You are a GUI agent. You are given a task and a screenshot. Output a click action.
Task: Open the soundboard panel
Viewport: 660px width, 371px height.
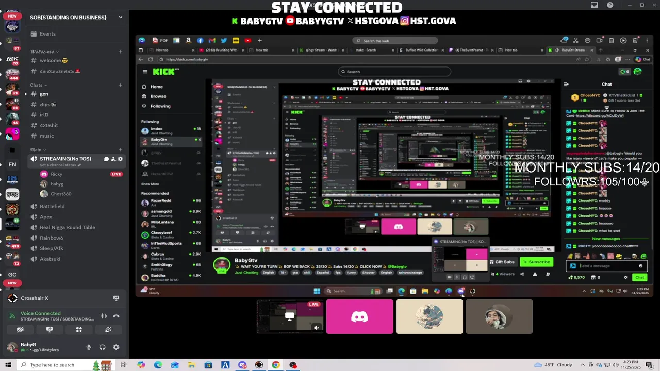tap(108, 329)
